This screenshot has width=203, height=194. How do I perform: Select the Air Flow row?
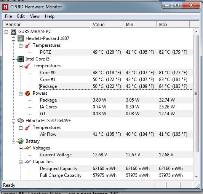click(x=116, y=134)
